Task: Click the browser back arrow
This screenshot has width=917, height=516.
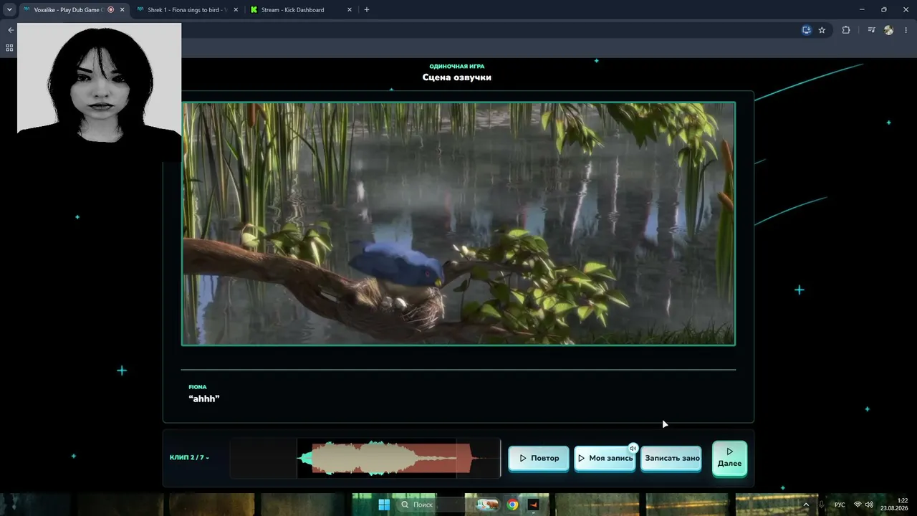Action: point(10,30)
